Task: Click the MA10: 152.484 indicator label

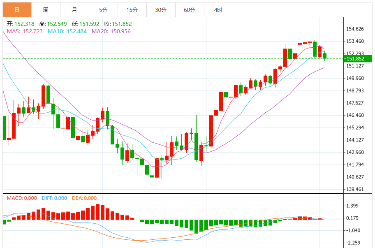Action: 67,31
